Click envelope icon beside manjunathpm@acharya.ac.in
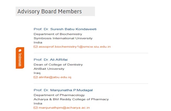 click(36, 108)
